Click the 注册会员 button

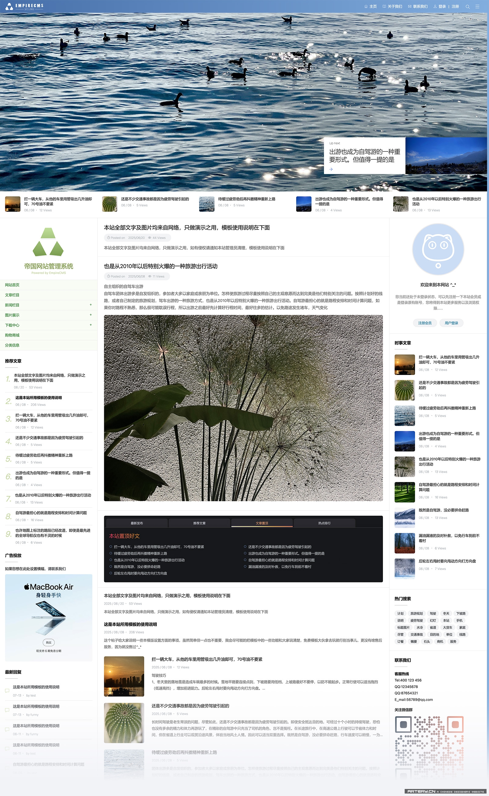coord(425,323)
